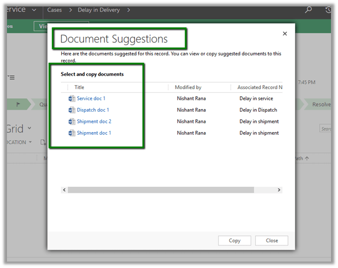Click the search magnifier icon in top bar
338x268 pixels.
308,10
